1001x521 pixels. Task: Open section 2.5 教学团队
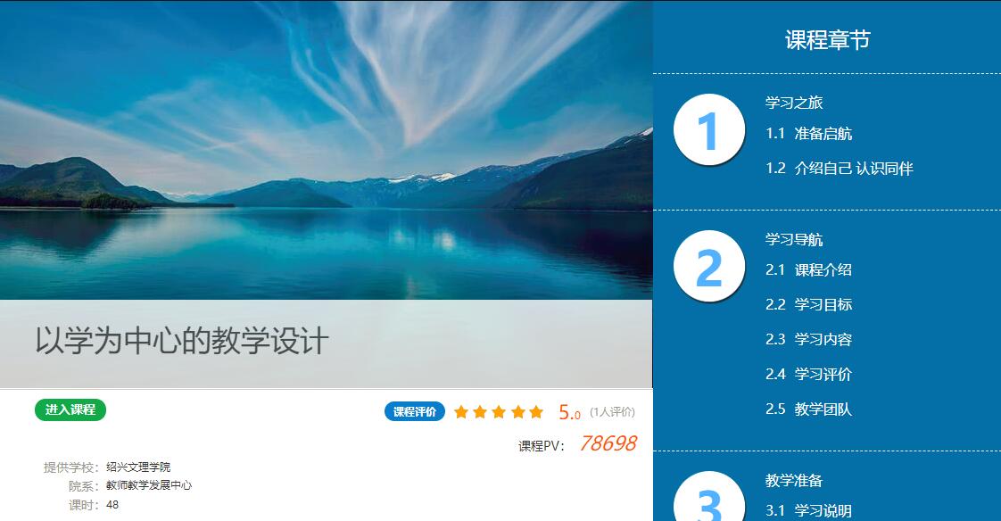click(809, 409)
